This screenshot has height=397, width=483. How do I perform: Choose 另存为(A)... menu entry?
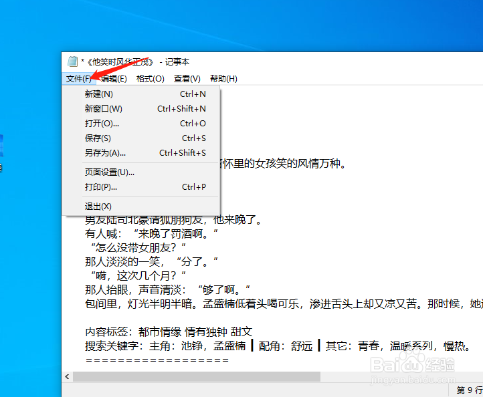coord(141,153)
